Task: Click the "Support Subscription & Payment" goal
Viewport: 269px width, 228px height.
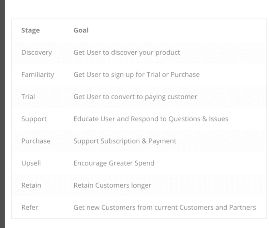Action: point(125,141)
